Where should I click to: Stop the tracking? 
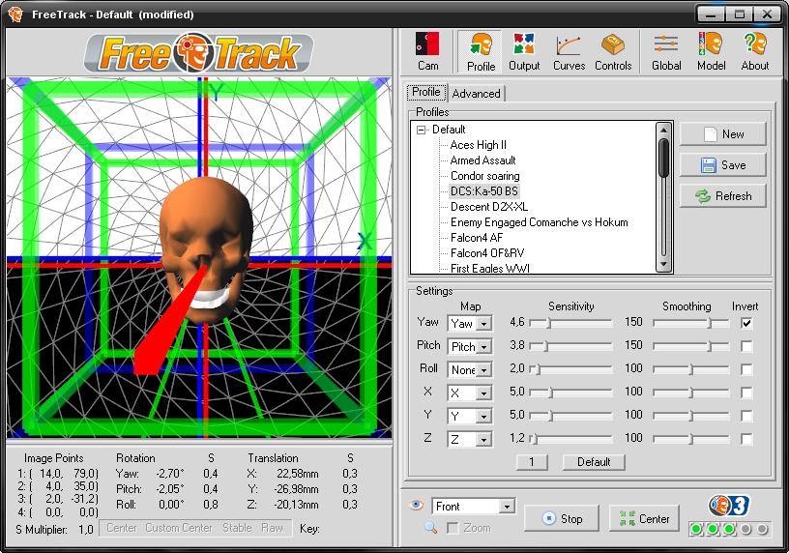[x=561, y=518]
